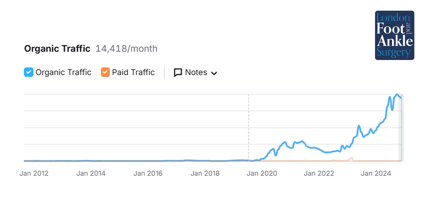This screenshot has width=425, height=200.
Task: Click the London Foot and Ankle Surgery logo
Action: (x=394, y=35)
